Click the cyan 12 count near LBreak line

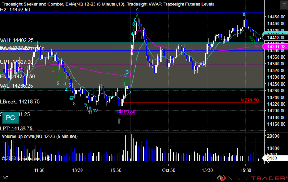95,111
